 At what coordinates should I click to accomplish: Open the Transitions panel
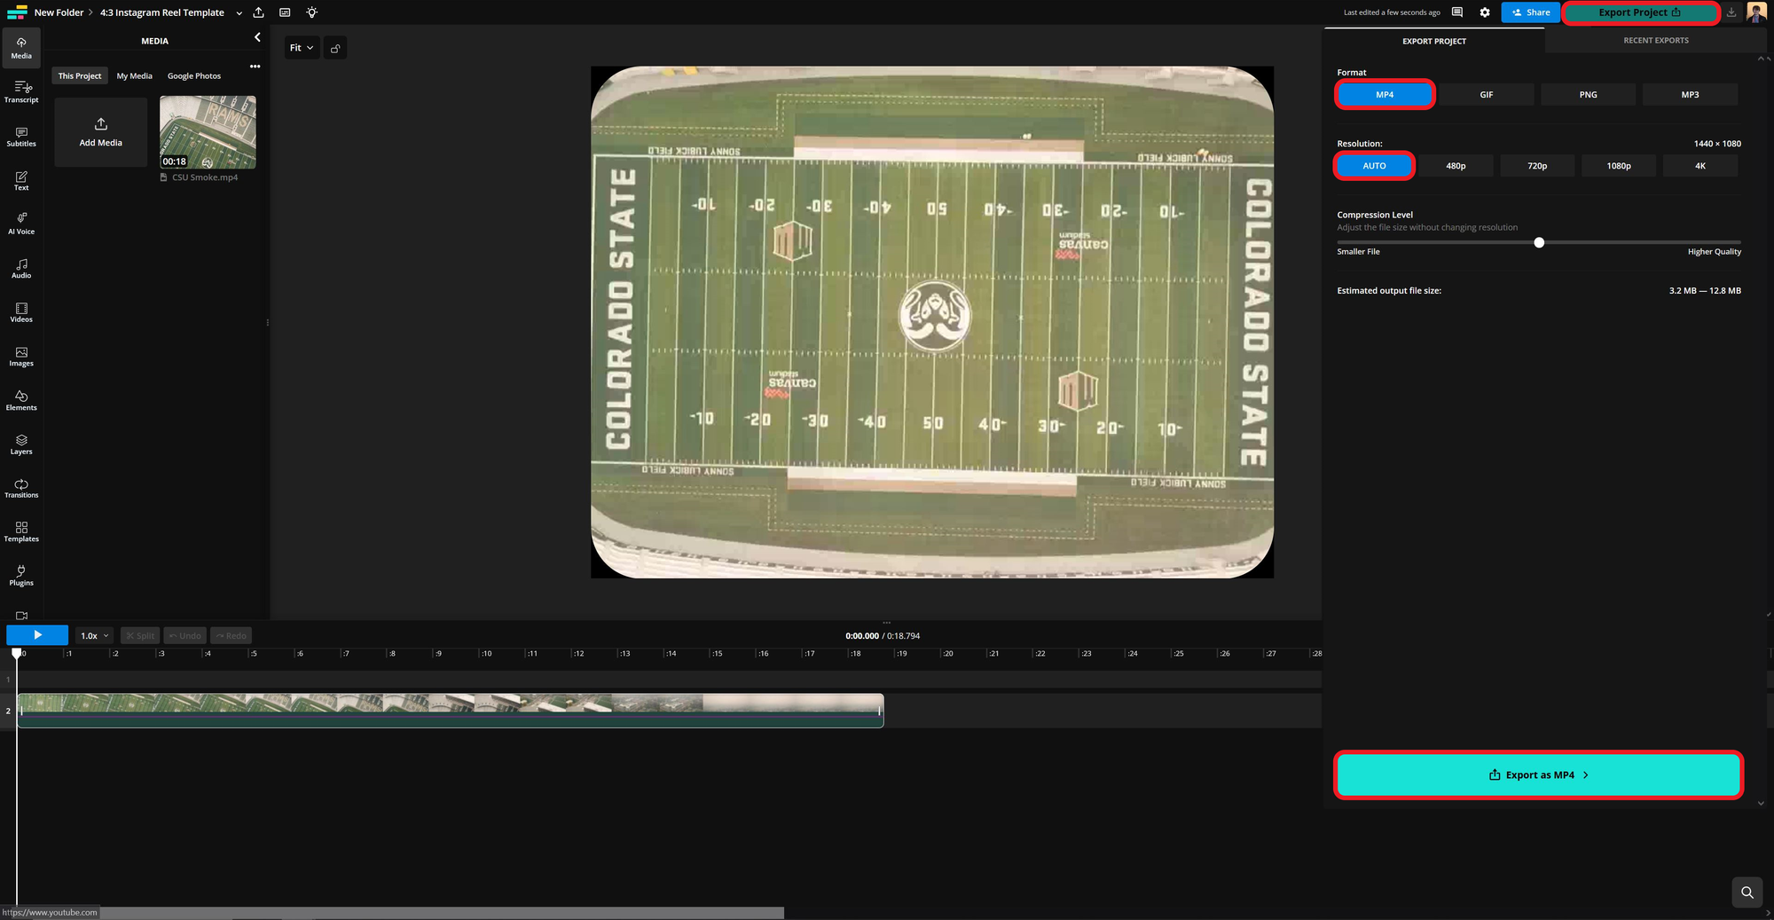21,488
